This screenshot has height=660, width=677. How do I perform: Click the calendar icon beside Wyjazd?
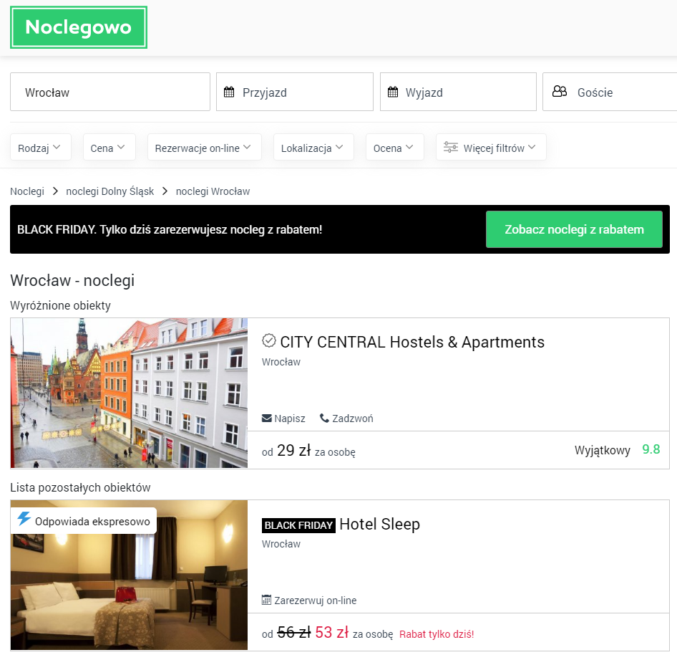tap(393, 92)
